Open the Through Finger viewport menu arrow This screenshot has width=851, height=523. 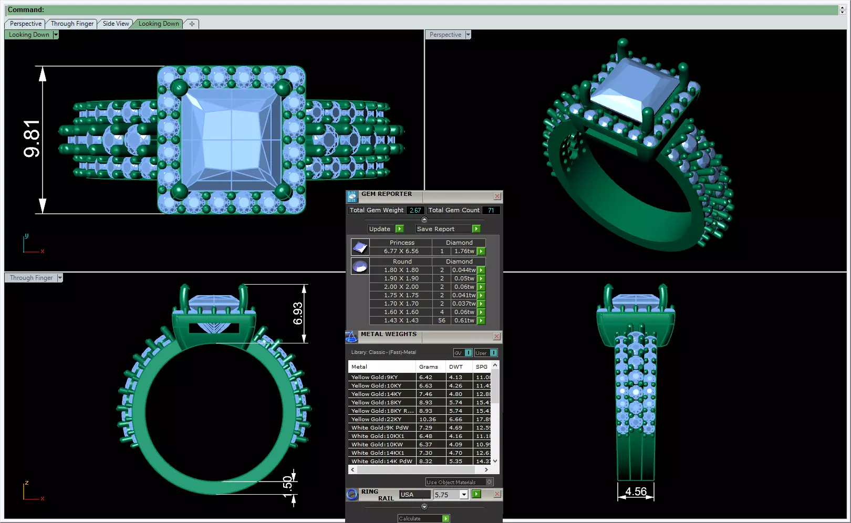click(x=60, y=278)
